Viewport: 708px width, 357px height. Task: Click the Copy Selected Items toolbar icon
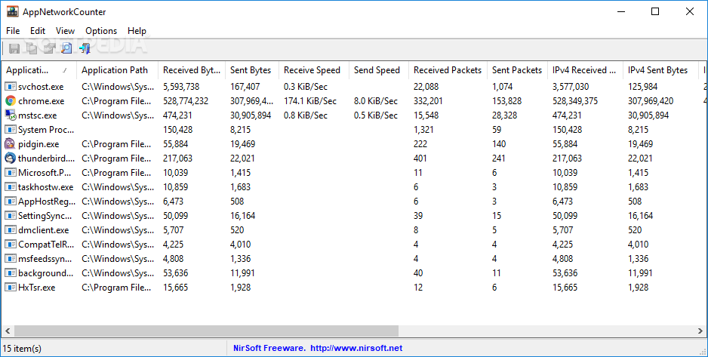coord(32,48)
